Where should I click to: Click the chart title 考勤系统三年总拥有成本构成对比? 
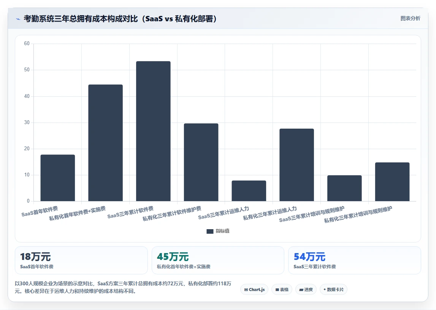tap(81, 19)
